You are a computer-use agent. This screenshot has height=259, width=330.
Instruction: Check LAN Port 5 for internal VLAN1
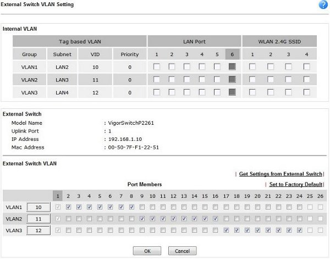pos(217,67)
